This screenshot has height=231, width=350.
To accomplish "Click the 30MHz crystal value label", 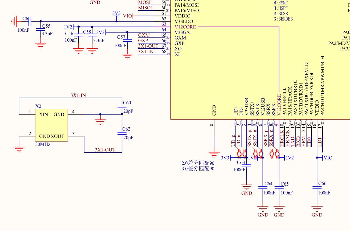I will [x=43, y=144].
